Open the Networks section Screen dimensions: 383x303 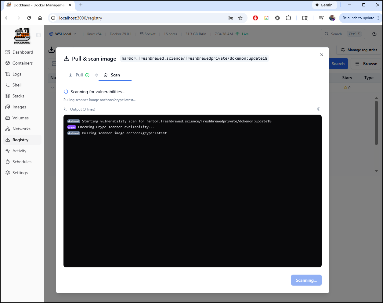pyautogui.click(x=21, y=129)
